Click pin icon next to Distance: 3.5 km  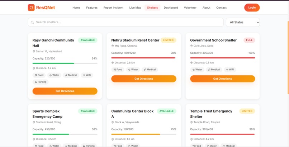[34, 139]
